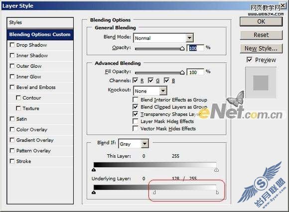Click the Underlying Layer right split white handle
Viewport: 289px width, 212px height.
point(217,193)
